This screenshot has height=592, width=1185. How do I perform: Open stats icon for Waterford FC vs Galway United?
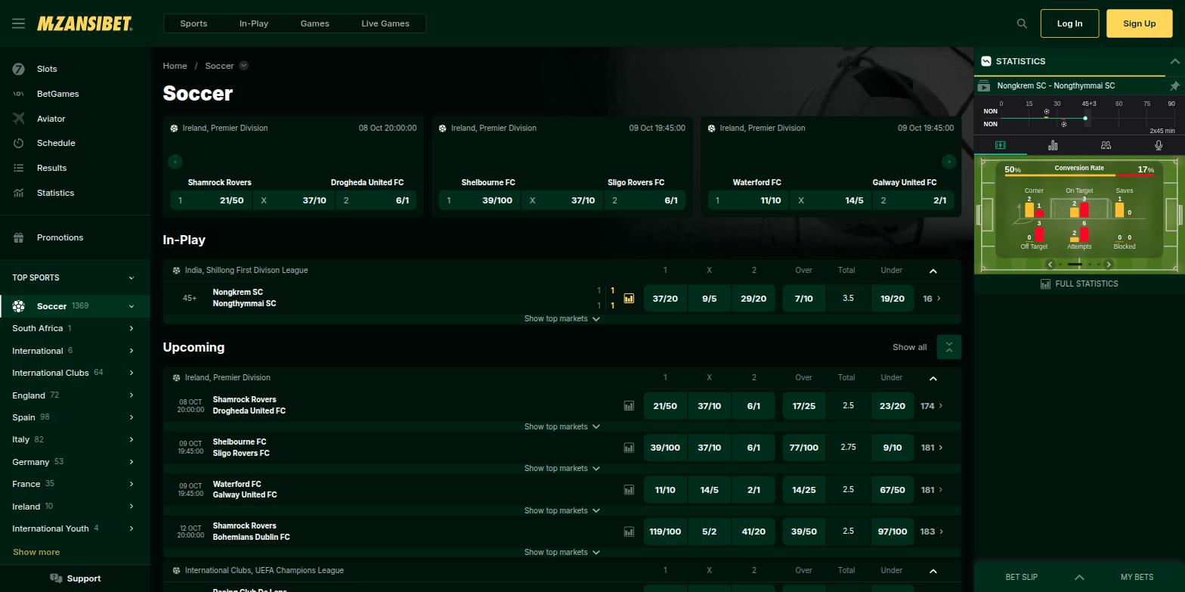pos(629,490)
